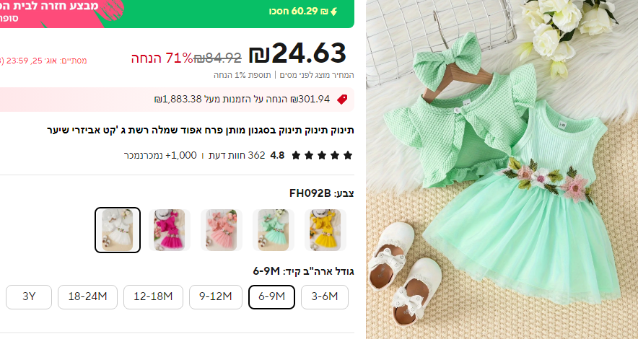Viewport: 638px width, 339px height.
Task: Open the ₪301.94 discount offer banner
Action: pos(176,100)
